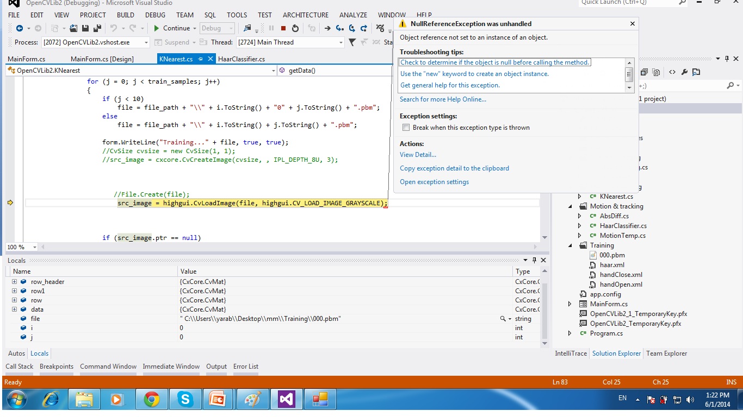Click the pin icon on KNearest.cs tab
The height and width of the screenshot is (417, 743).
(201, 59)
